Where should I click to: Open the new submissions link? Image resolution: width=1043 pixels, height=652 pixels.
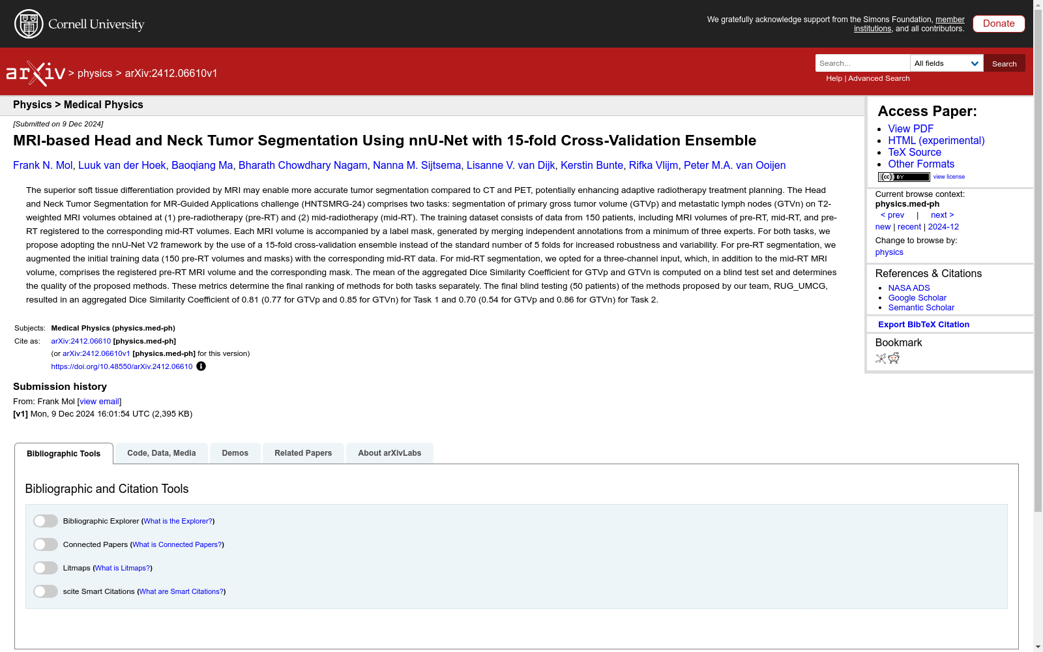[883, 227]
